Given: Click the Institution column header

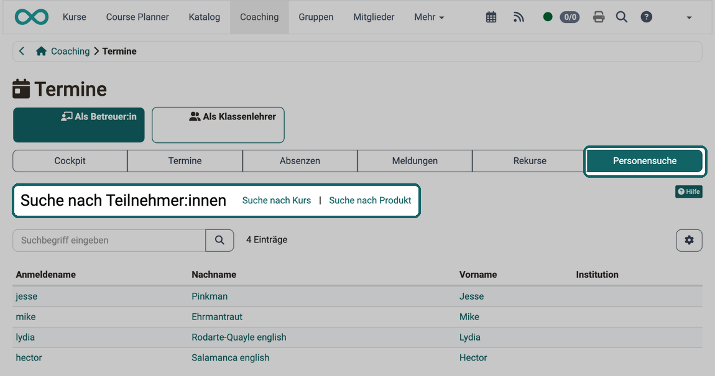Looking at the screenshot, I should tap(597, 274).
